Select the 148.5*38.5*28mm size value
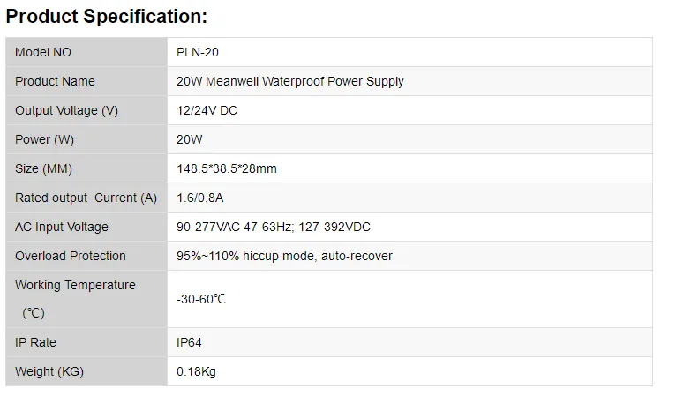 pos(227,168)
